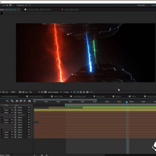Toggle the blue snapping option icon beside Snapping
The image size is (156, 156).
[x=29, y=5]
